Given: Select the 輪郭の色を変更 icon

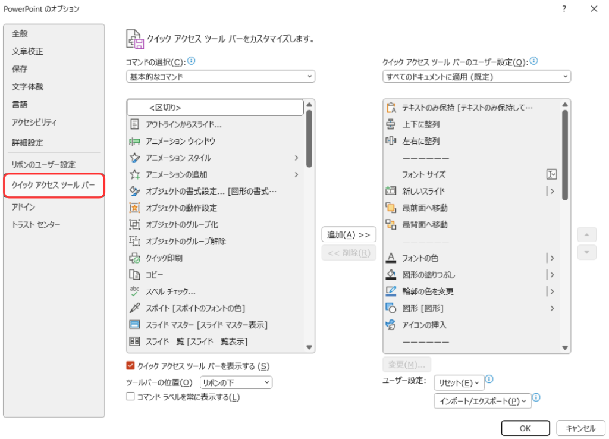Looking at the screenshot, I should (391, 291).
